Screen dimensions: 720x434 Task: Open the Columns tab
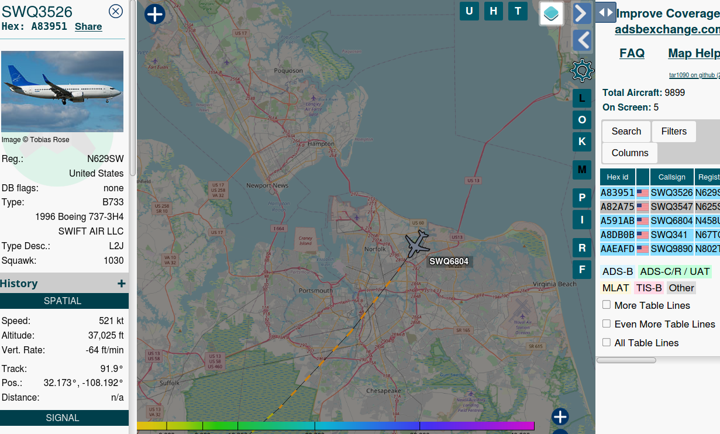(x=630, y=153)
